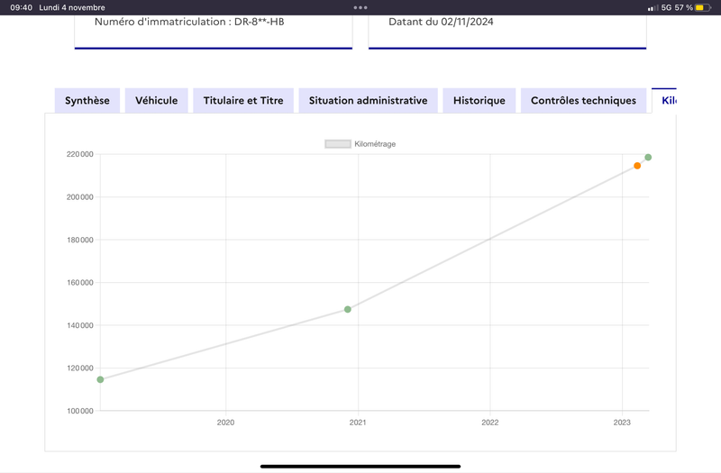Click the Kilométrage legend label
Viewport: 721px width, 473px height.
point(375,144)
